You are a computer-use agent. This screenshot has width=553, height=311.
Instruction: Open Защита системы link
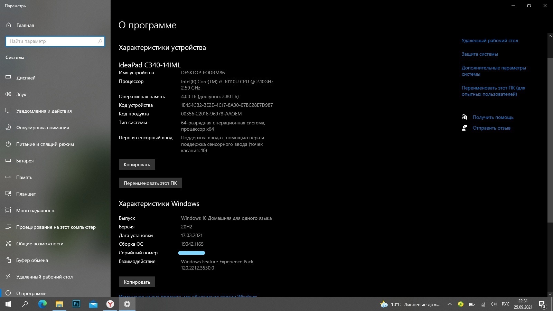tap(480, 54)
